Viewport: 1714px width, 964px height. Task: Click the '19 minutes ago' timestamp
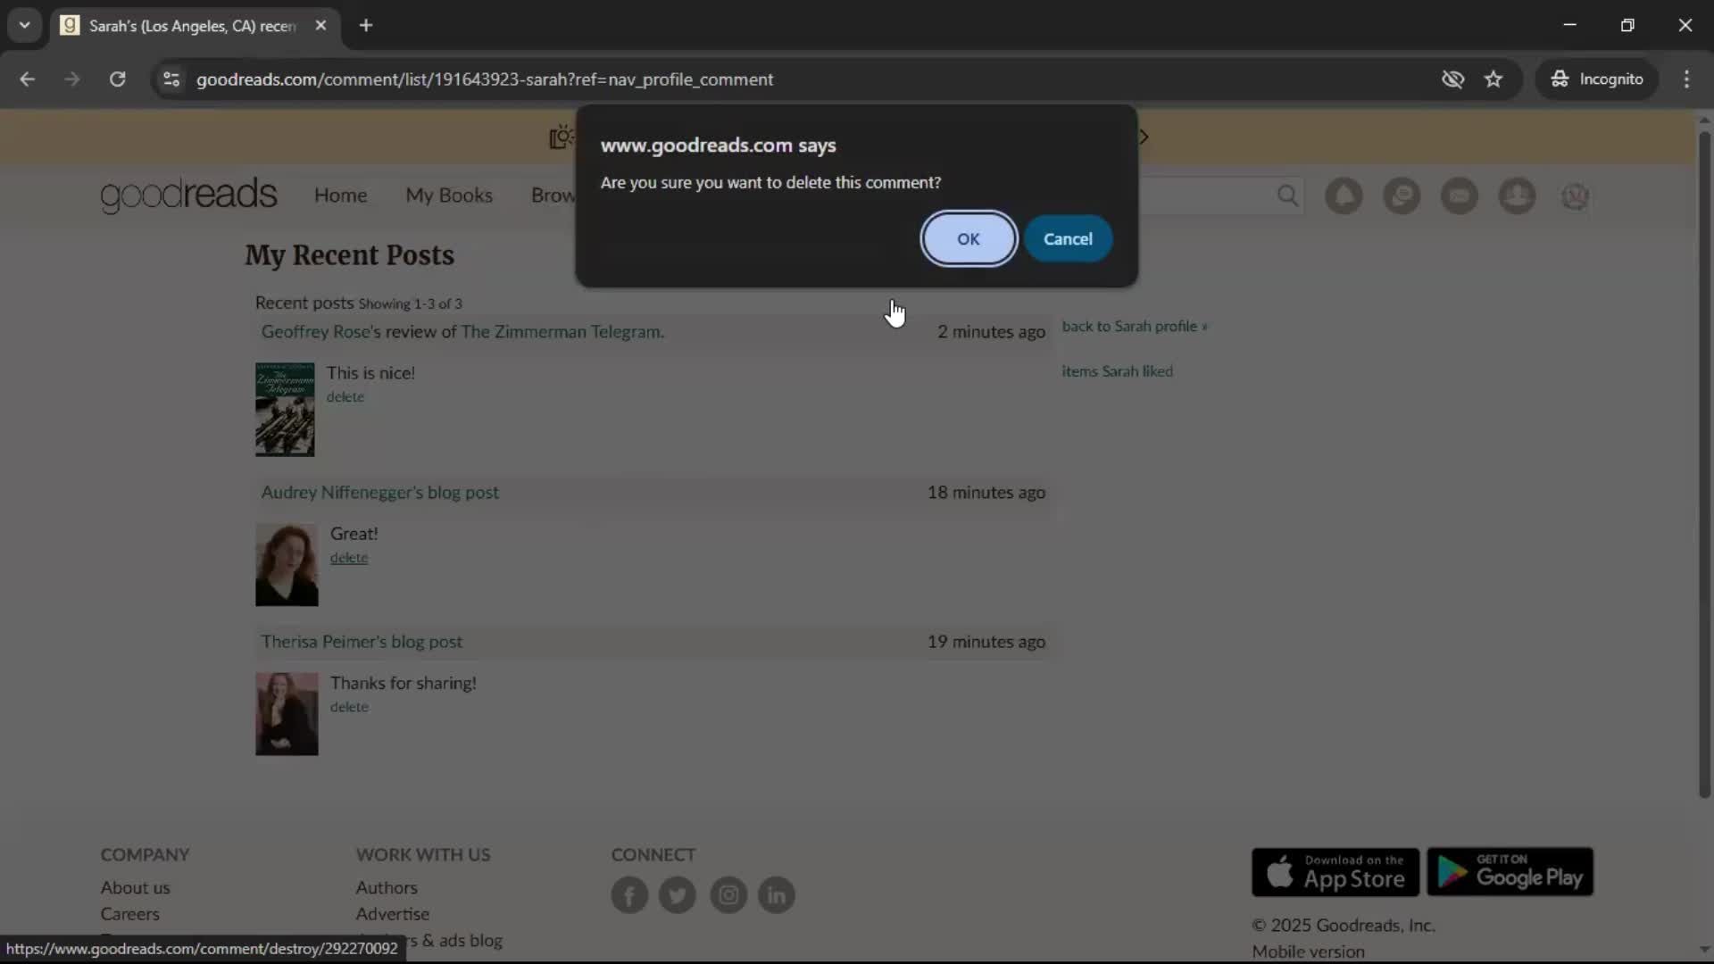[x=986, y=641]
